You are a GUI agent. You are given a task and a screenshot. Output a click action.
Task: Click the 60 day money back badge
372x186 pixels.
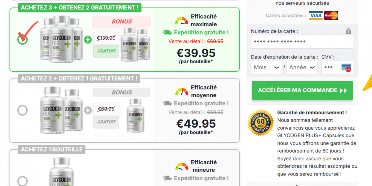(261, 123)
